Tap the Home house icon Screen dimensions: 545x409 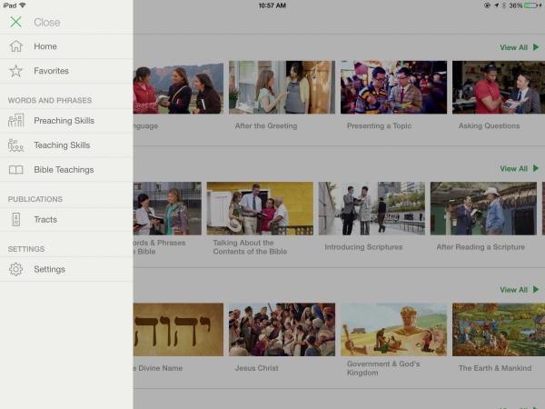pos(15,46)
